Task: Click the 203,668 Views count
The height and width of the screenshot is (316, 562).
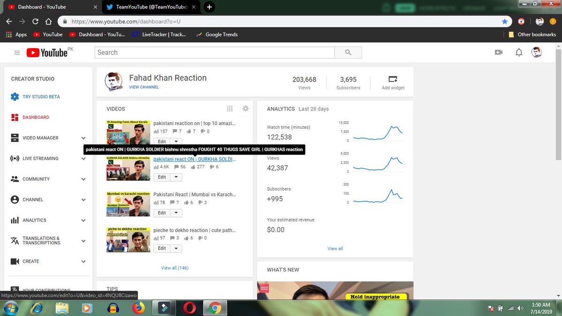Action: click(x=304, y=80)
